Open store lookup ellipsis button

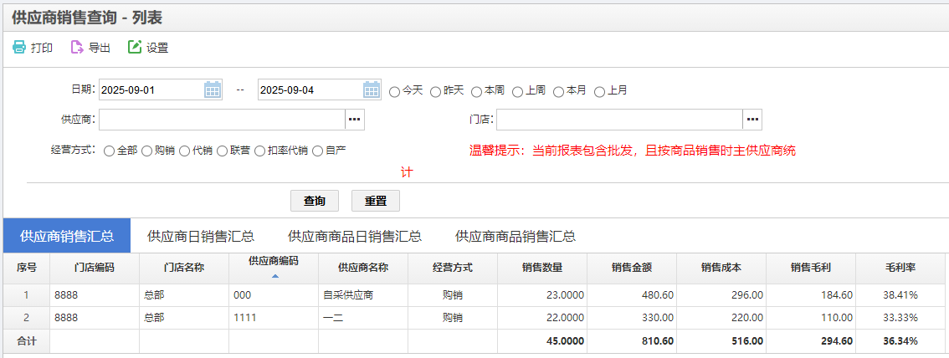[752, 120]
